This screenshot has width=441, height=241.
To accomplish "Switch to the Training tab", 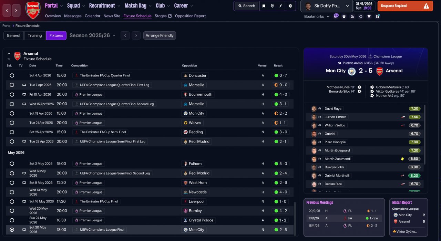I will (x=35, y=35).
